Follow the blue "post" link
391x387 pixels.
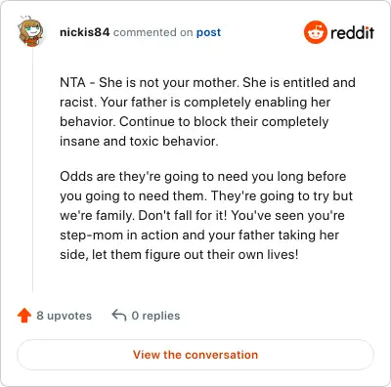coord(208,32)
